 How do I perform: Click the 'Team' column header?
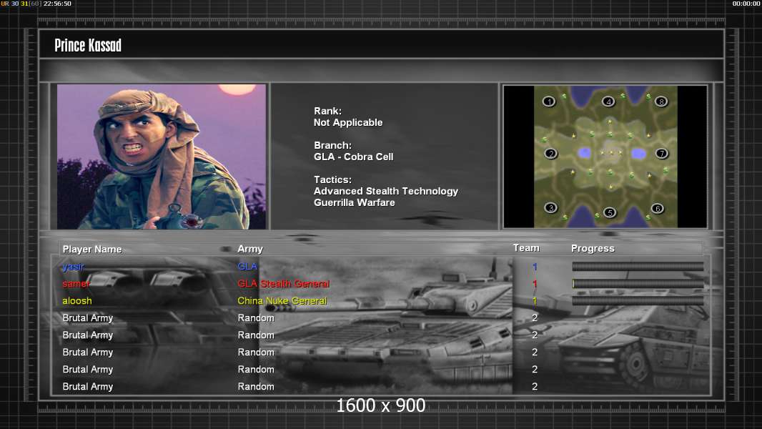[526, 248]
